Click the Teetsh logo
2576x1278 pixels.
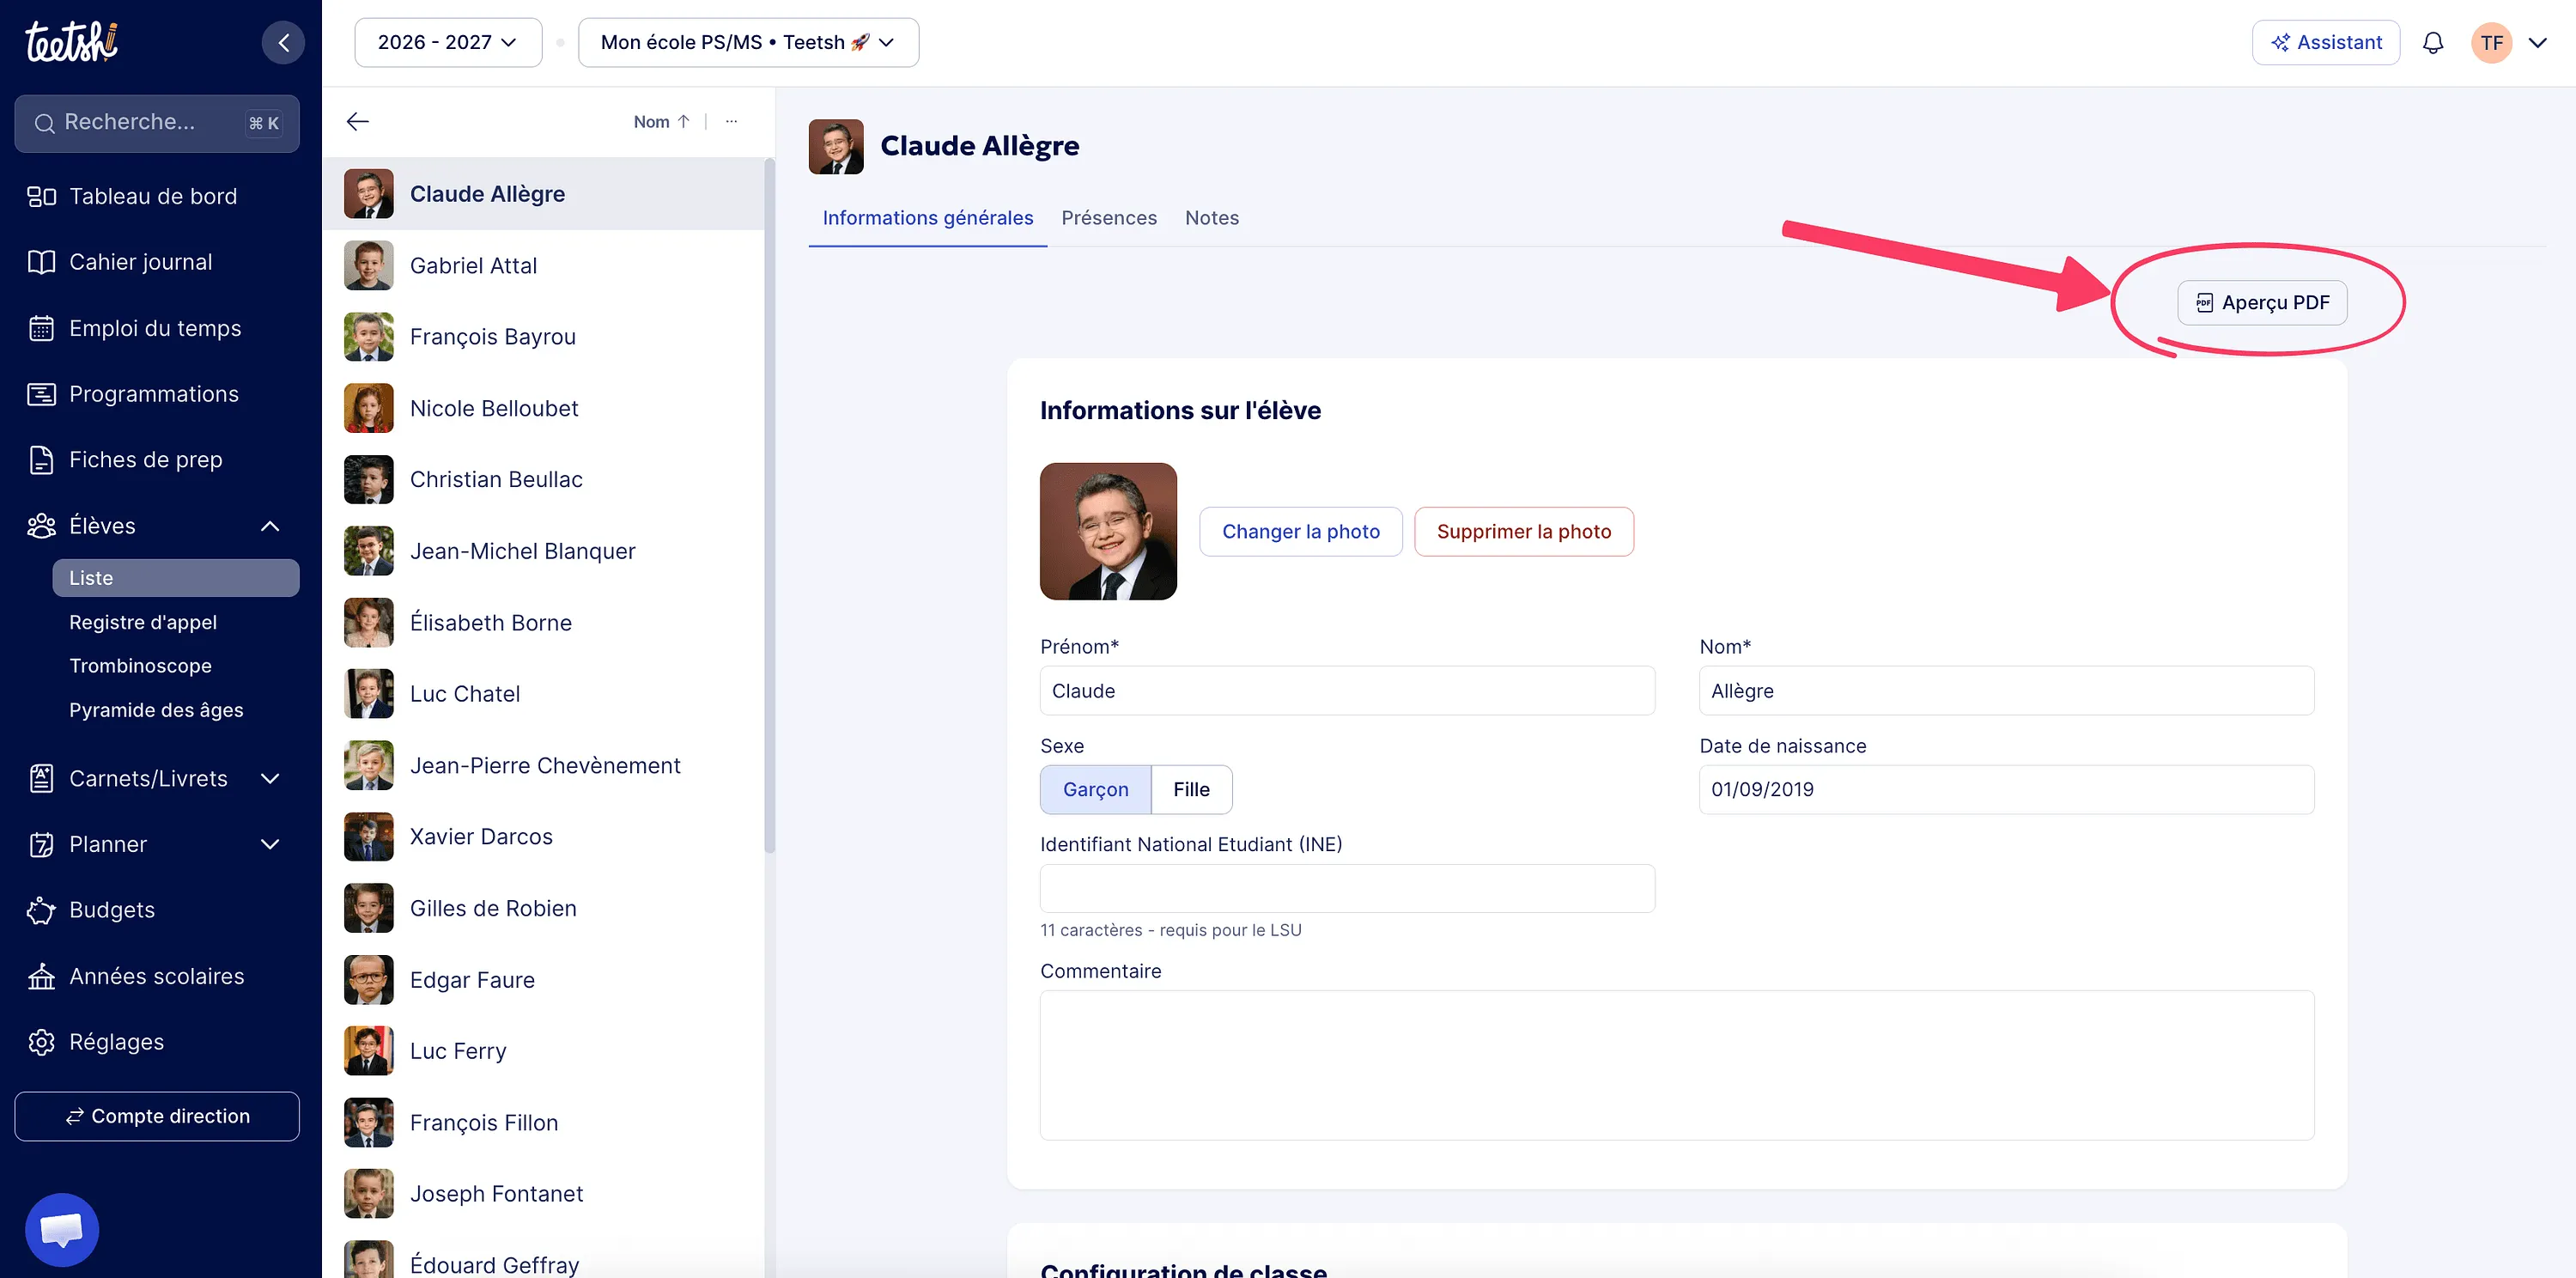pyautogui.click(x=71, y=41)
